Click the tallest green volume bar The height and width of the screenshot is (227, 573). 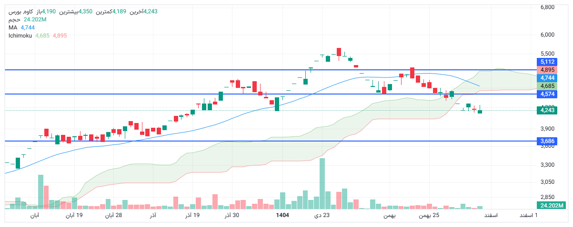coord(322,183)
